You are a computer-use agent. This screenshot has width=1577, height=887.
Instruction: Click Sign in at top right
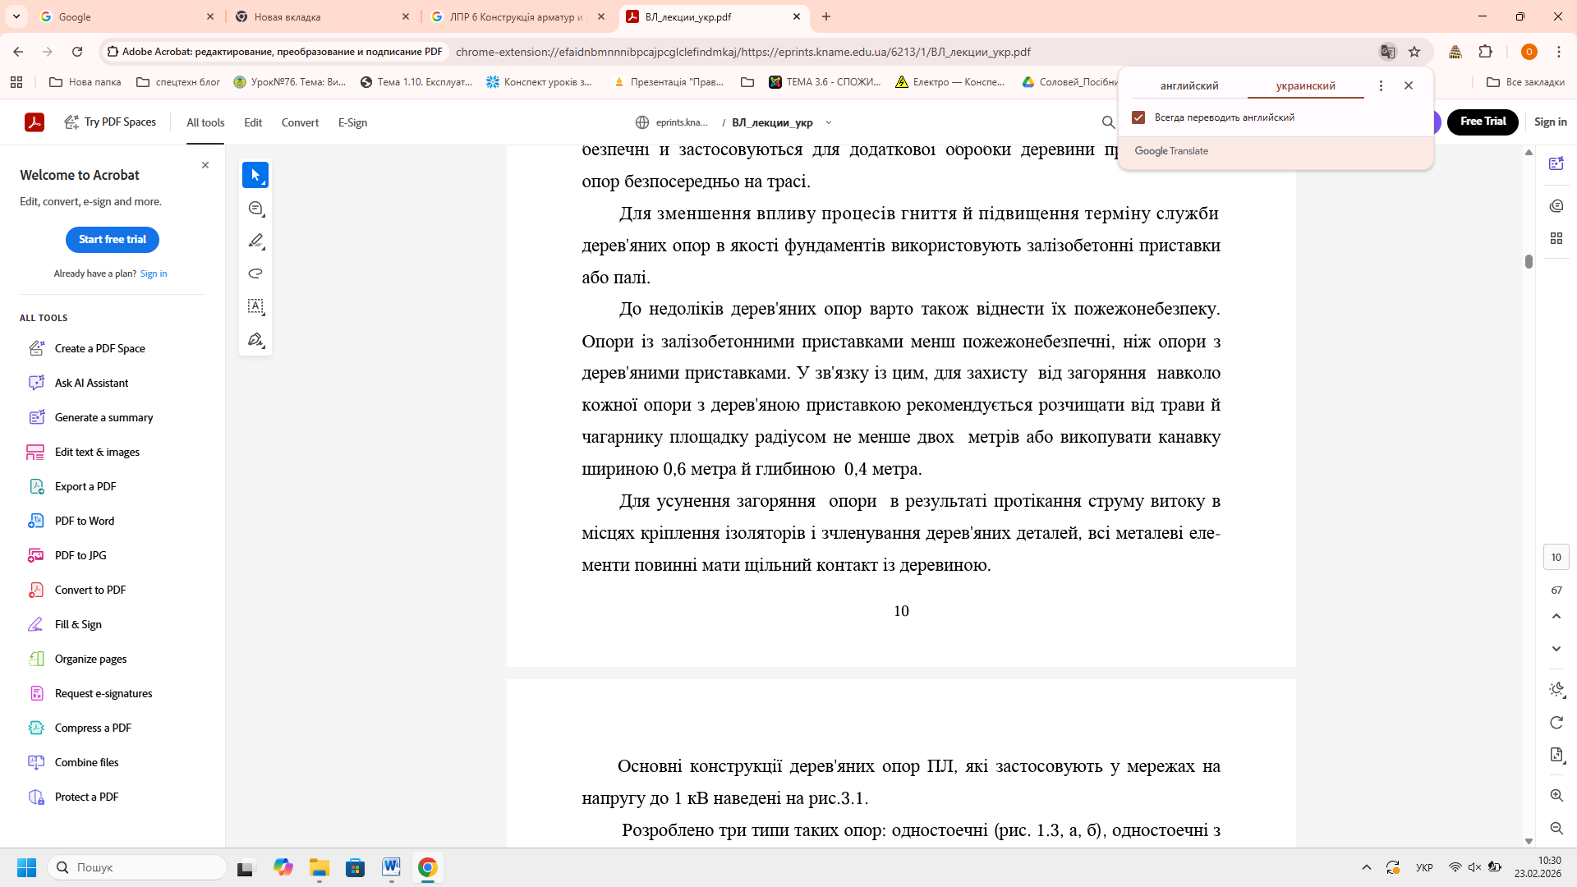1550,122
